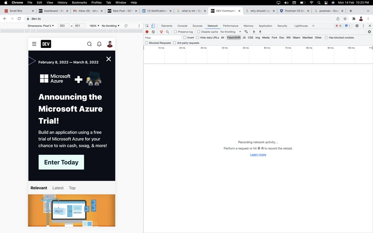Switch to Console tab

coord(182,26)
